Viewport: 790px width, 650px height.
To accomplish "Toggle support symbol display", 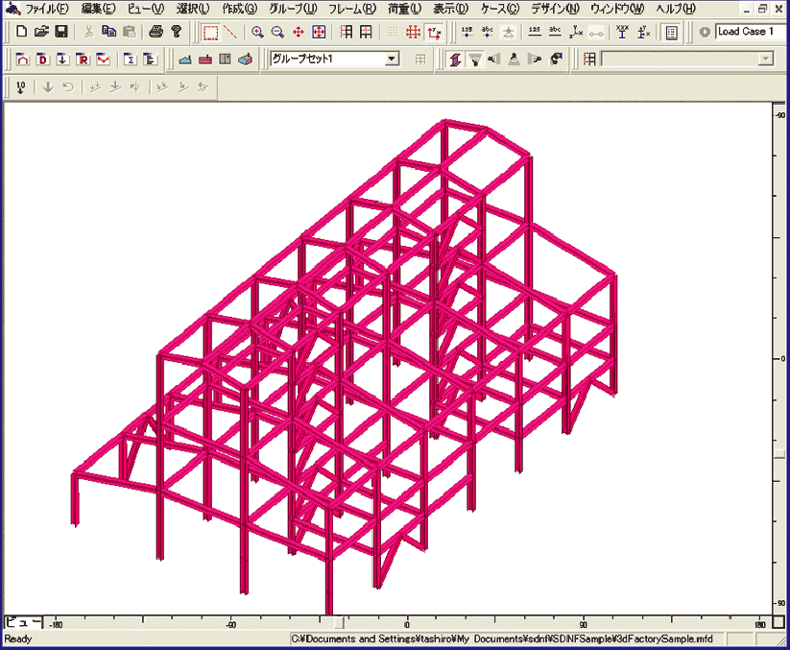I will click(x=509, y=33).
